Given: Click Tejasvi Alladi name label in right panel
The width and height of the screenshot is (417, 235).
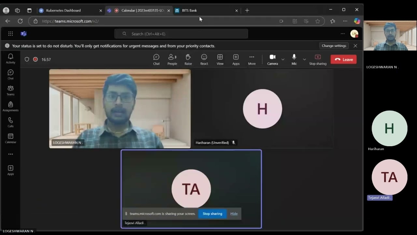Looking at the screenshot, I should pos(380,198).
